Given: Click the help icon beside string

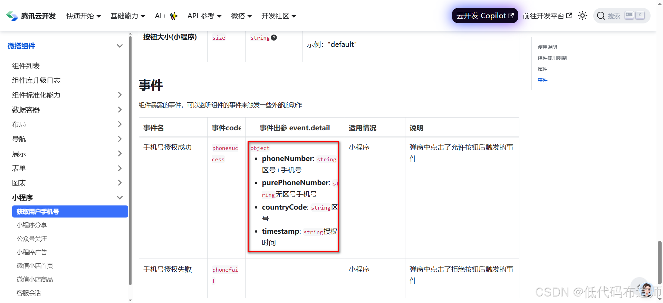Looking at the screenshot, I should point(274,38).
